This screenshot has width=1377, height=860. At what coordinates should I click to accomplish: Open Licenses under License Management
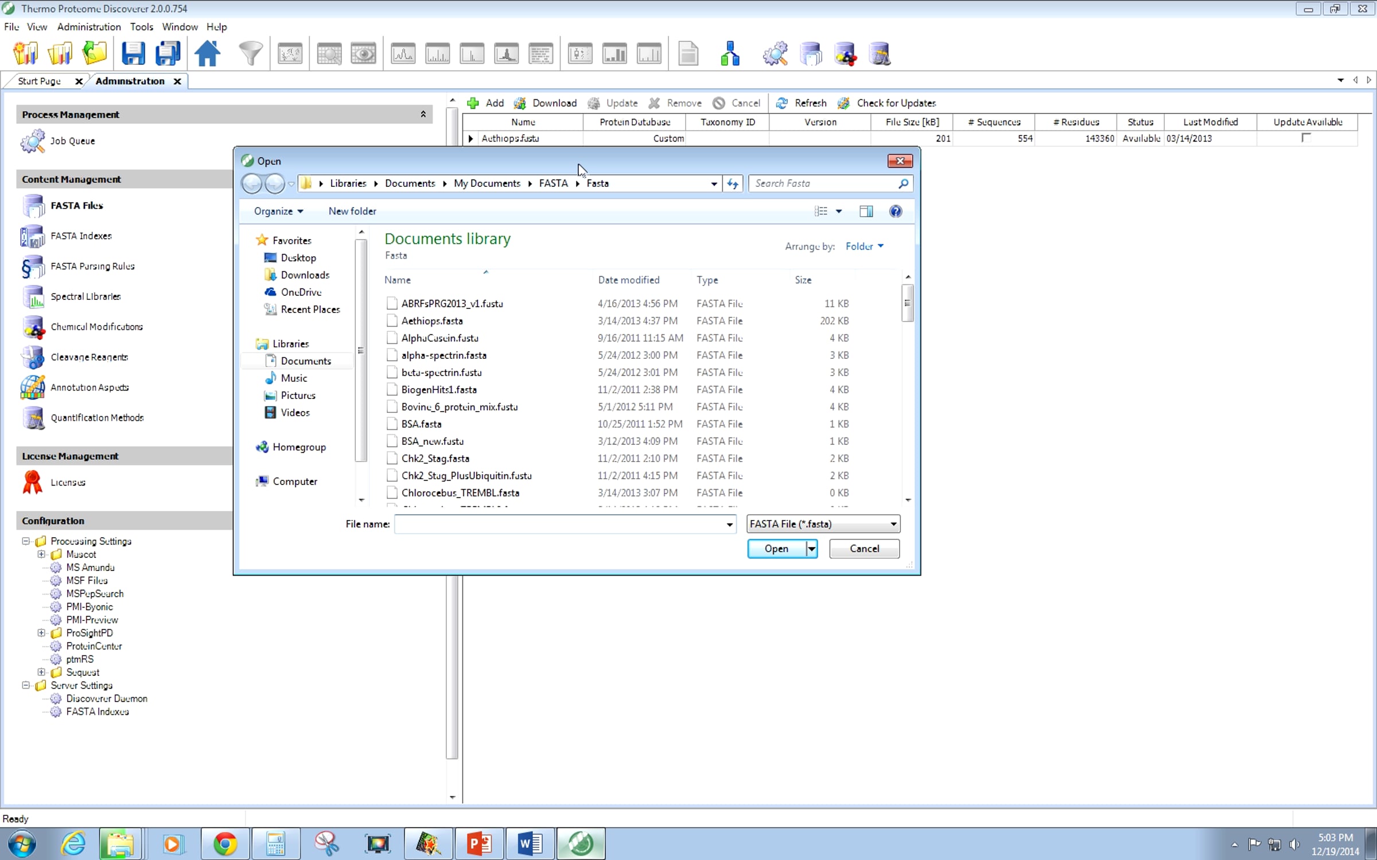coord(68,483)
